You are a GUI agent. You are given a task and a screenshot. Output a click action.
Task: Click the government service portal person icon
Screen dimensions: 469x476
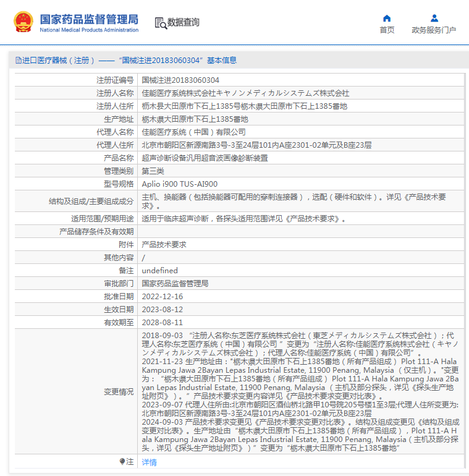point(434,18)
